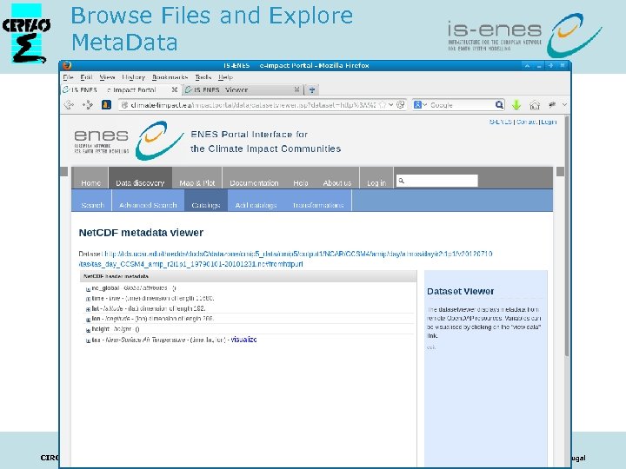Go to Firefox home page icon
The width and height of the screenshot is (626, 469).
click(x=535, y=105)
